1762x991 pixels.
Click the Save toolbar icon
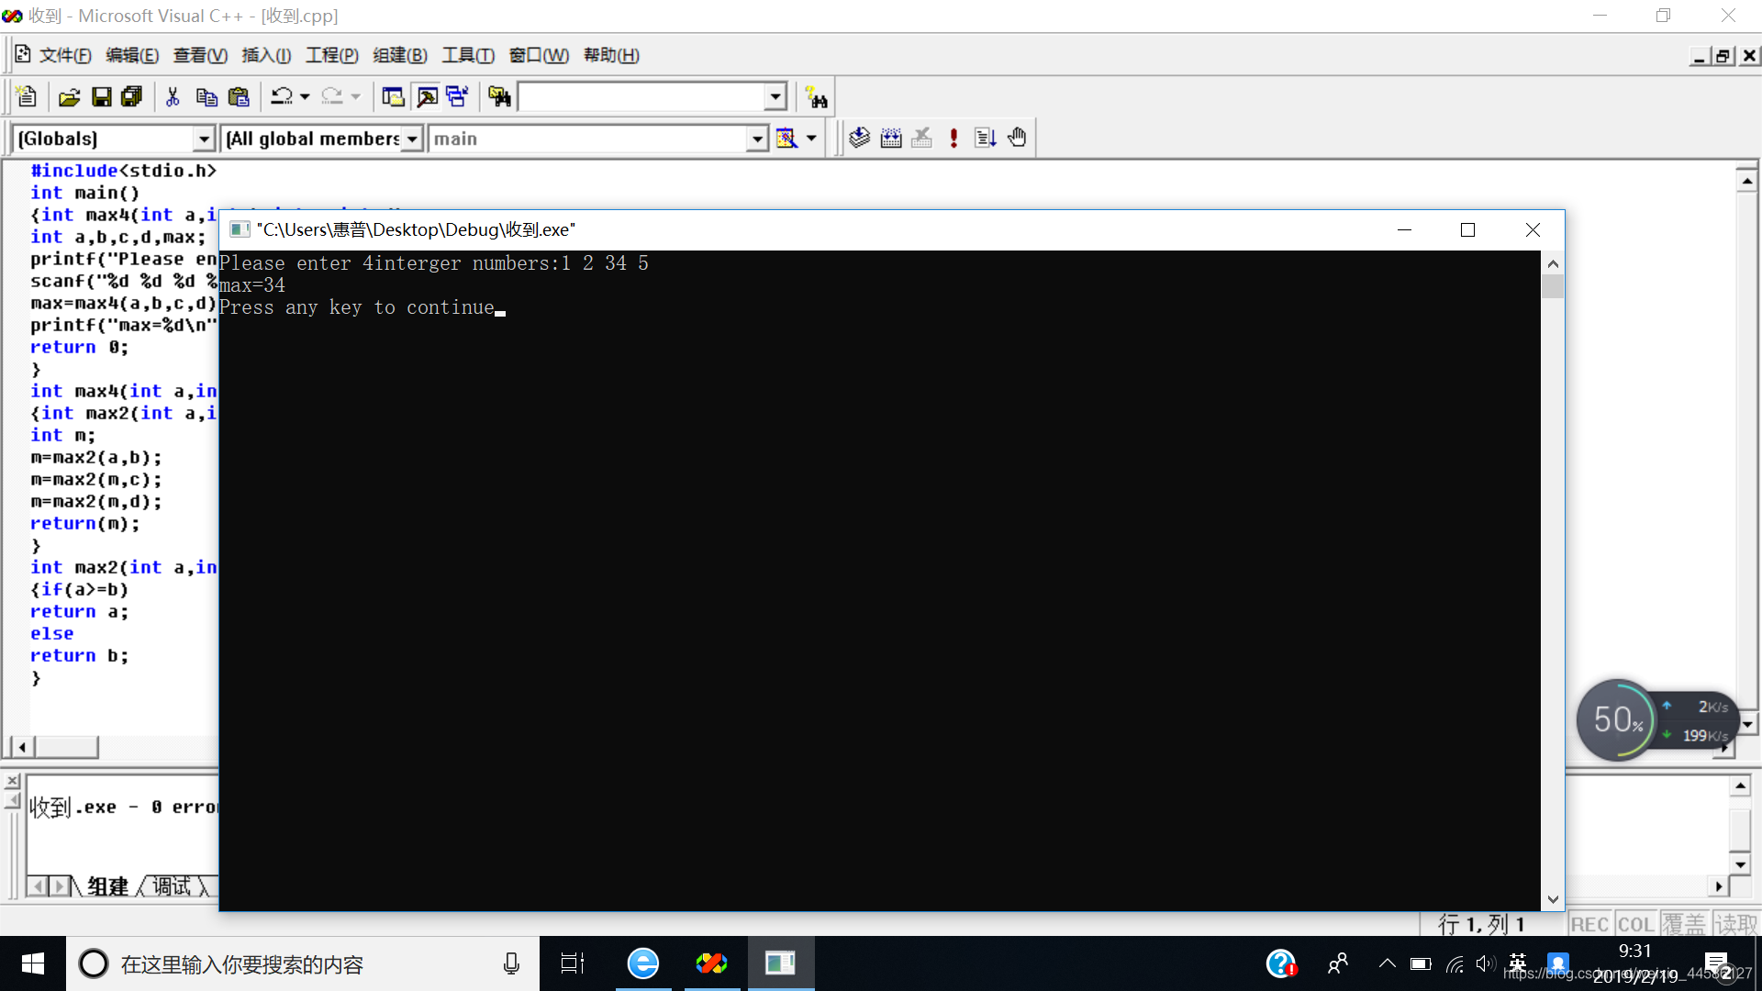(x=102, y=96)
